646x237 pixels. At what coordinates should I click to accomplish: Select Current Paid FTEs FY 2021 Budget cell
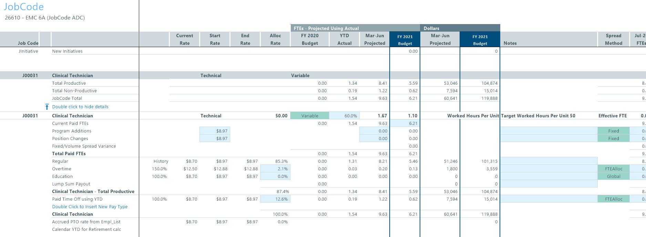tap(405, 123)
